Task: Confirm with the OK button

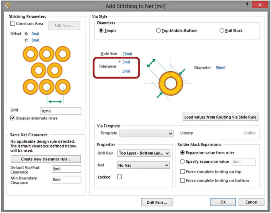Action: (223, 202)
